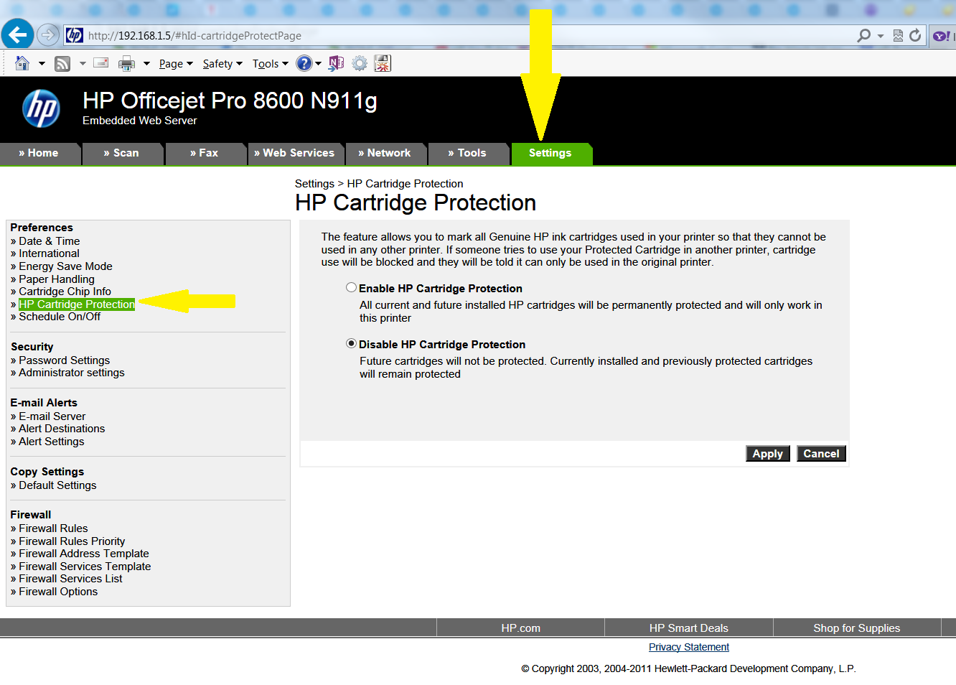
Task: Click the Yahoo tab icon
Action: (942, 35)
